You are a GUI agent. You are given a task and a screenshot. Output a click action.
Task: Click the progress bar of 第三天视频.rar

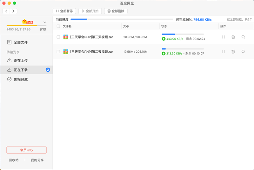click(183, 34)
